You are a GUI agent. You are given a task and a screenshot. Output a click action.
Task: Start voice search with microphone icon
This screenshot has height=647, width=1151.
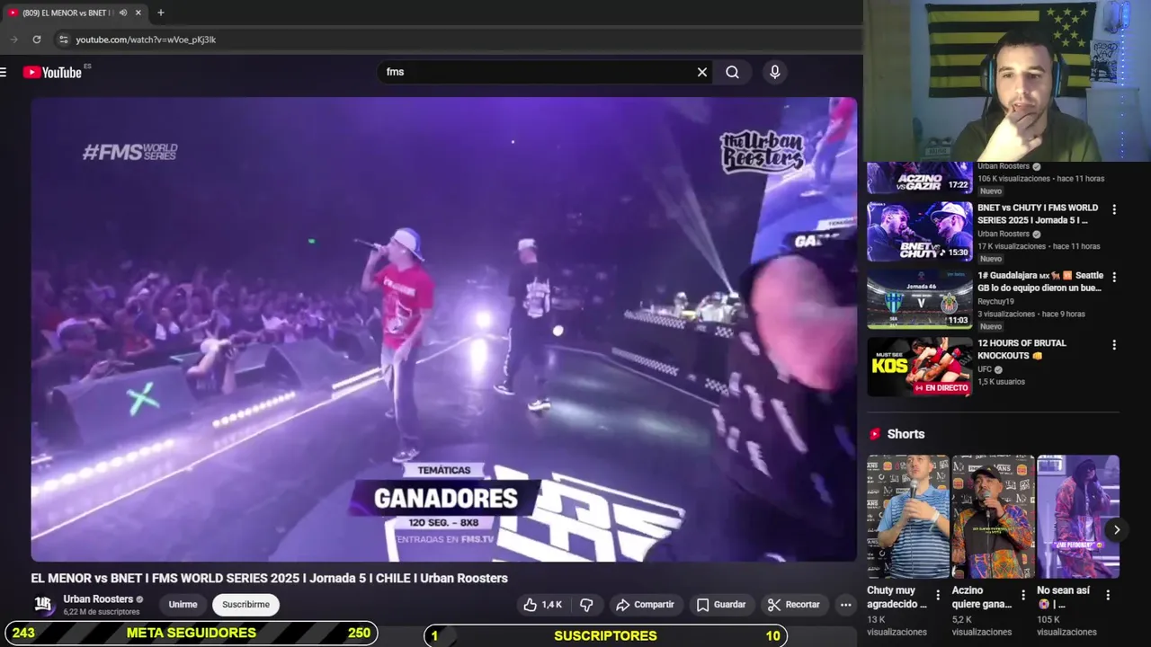click(775, 72)
